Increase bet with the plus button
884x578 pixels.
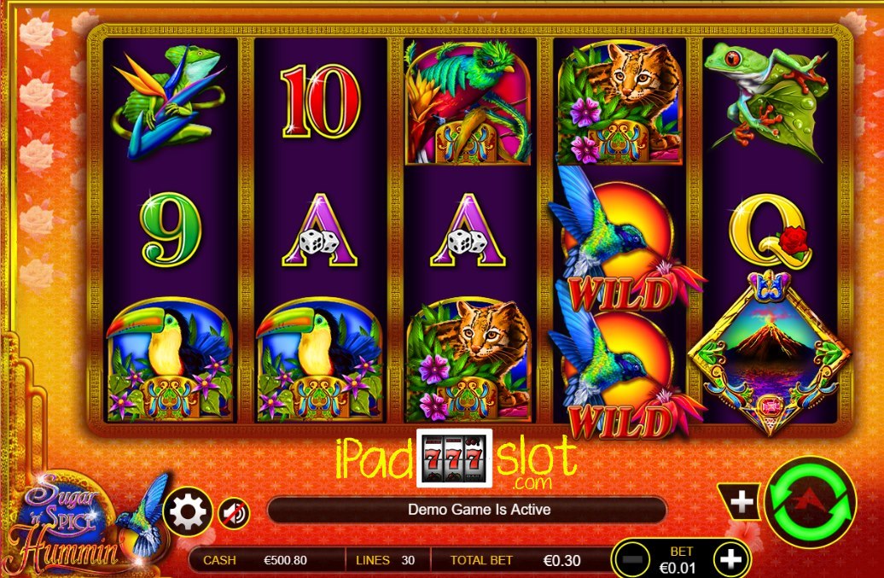tap(730, 559)
